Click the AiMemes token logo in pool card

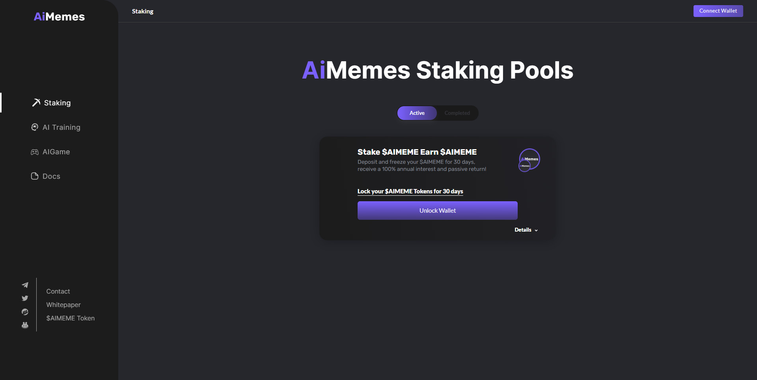[529, 160]
